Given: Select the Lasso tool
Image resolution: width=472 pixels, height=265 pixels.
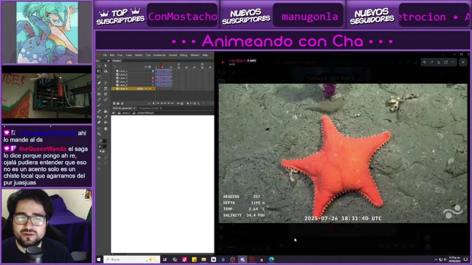Looking at the screenshot, I should click(99, 77).
